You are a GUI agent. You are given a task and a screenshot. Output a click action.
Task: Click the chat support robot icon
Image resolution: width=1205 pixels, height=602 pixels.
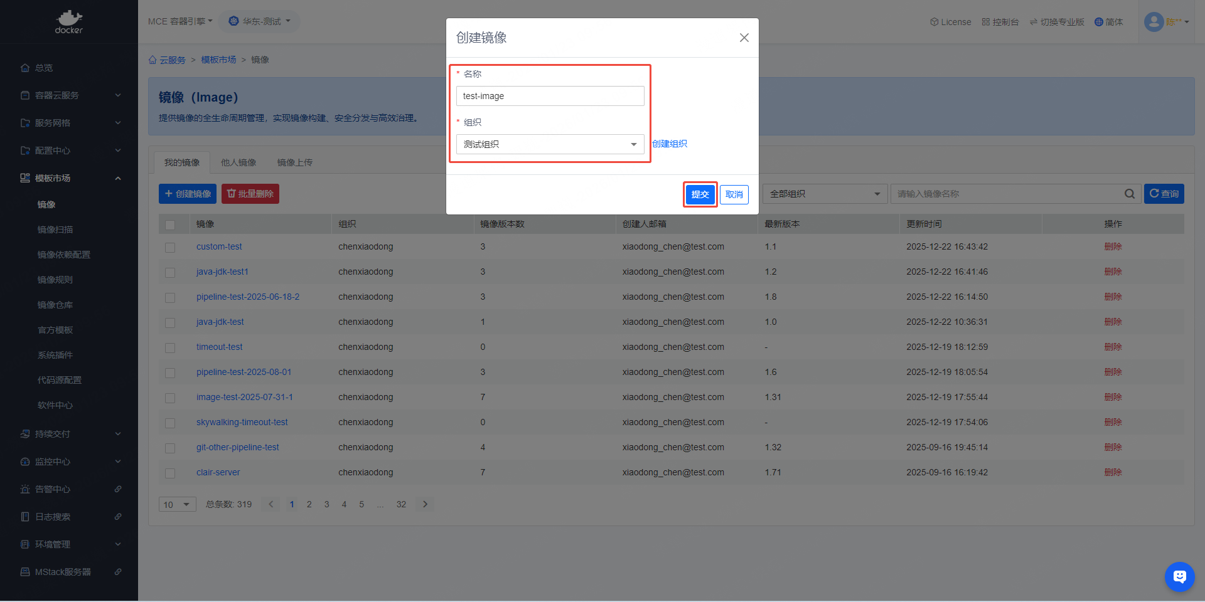[x=1179, y=576]
